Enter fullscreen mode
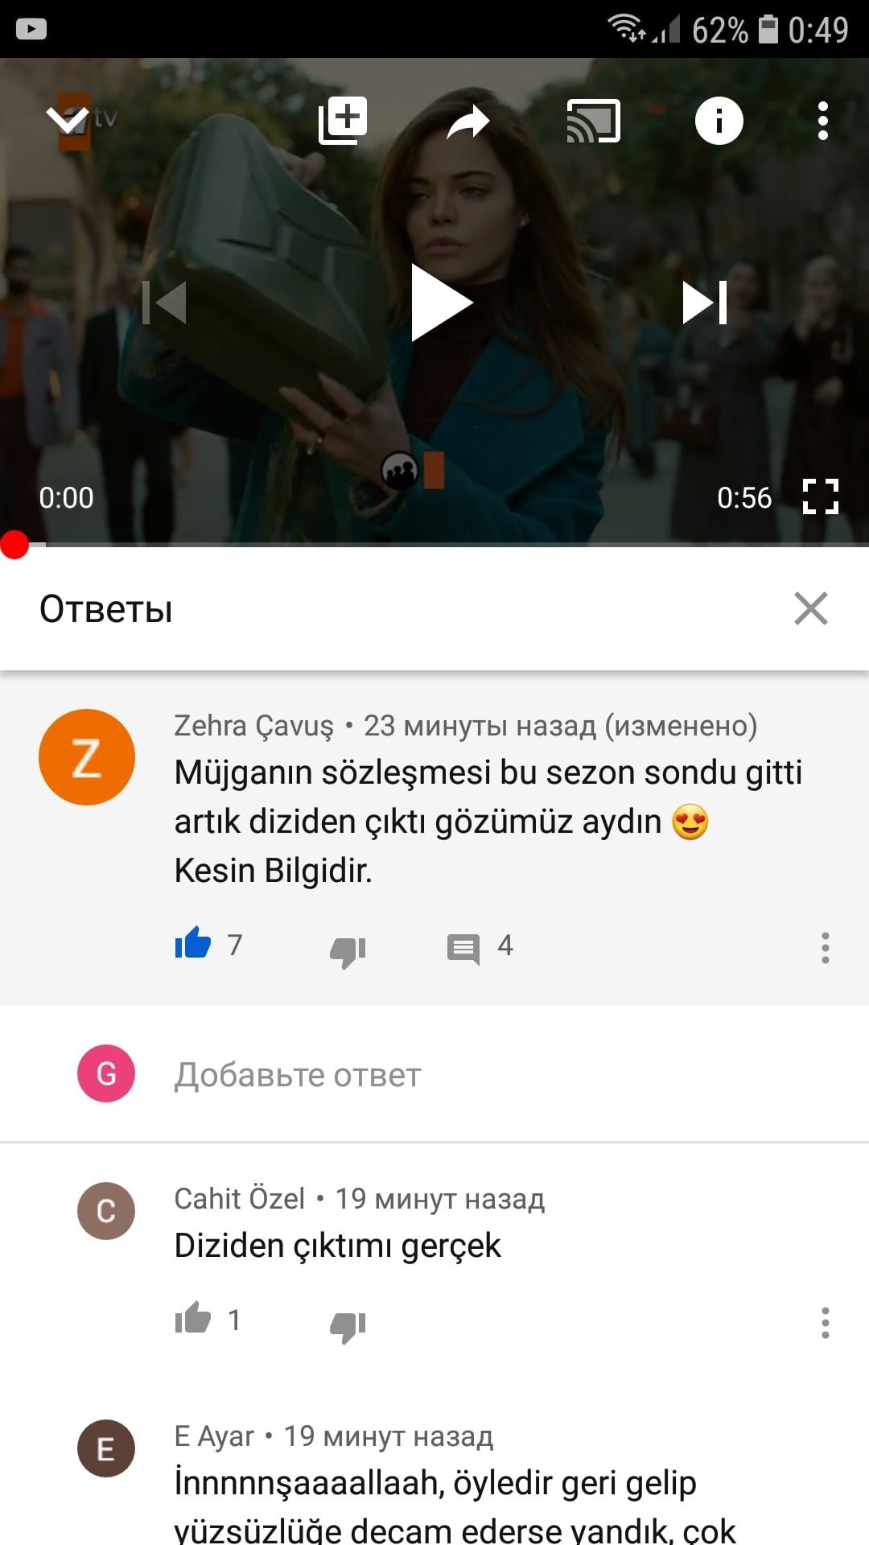Image resolution: width=869 pixels, height=1545 pixels. click(821, 496)
